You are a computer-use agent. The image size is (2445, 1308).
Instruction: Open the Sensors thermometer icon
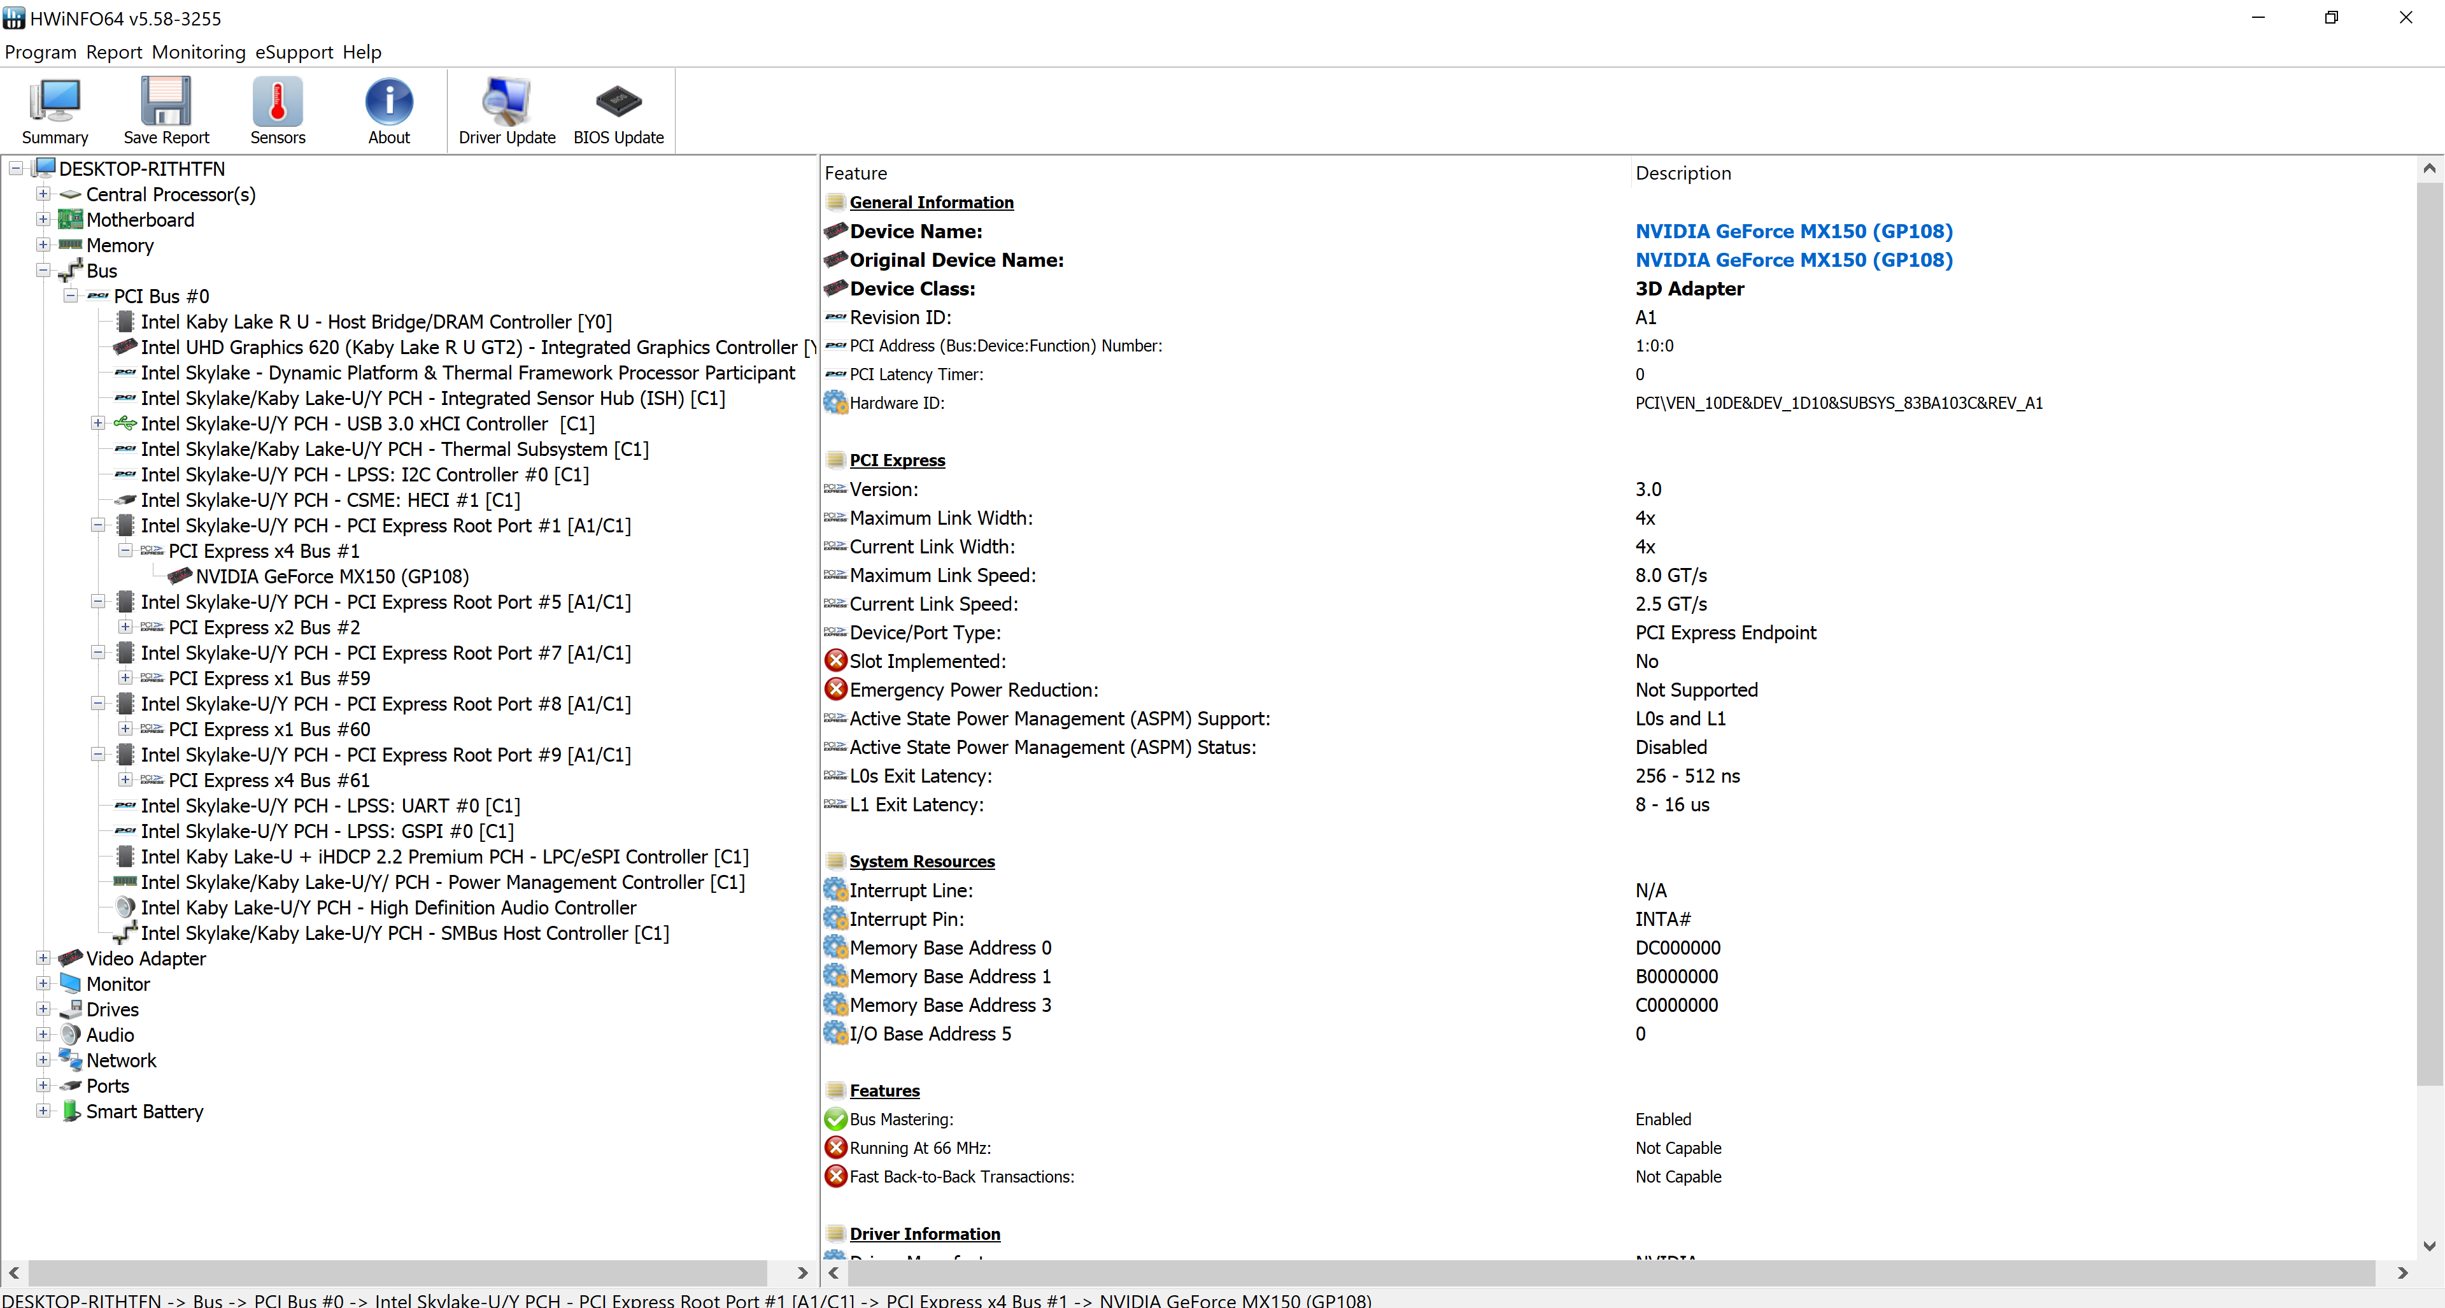(277, 112)
